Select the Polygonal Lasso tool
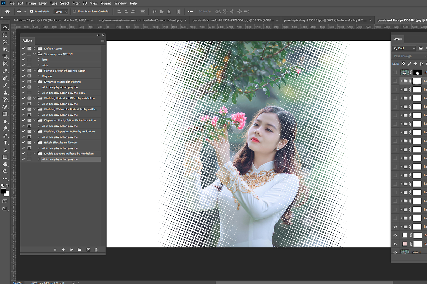 coord(5,42)
